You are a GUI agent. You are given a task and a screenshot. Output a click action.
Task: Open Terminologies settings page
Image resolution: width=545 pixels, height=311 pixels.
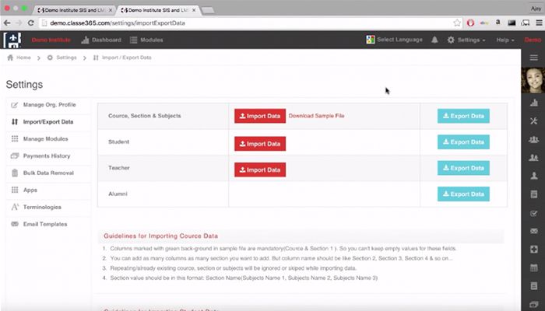point(48,207)
